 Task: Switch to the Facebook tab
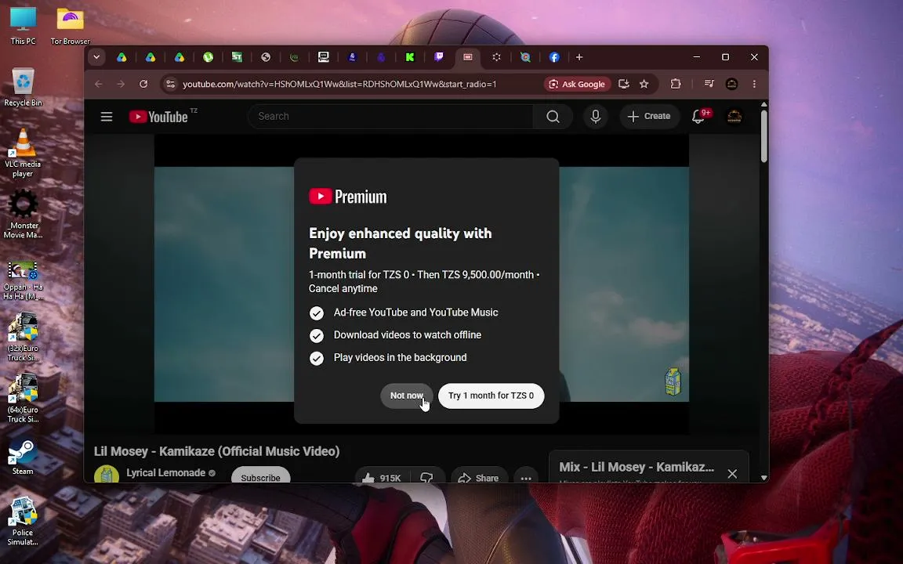click(x=554, y=57)
